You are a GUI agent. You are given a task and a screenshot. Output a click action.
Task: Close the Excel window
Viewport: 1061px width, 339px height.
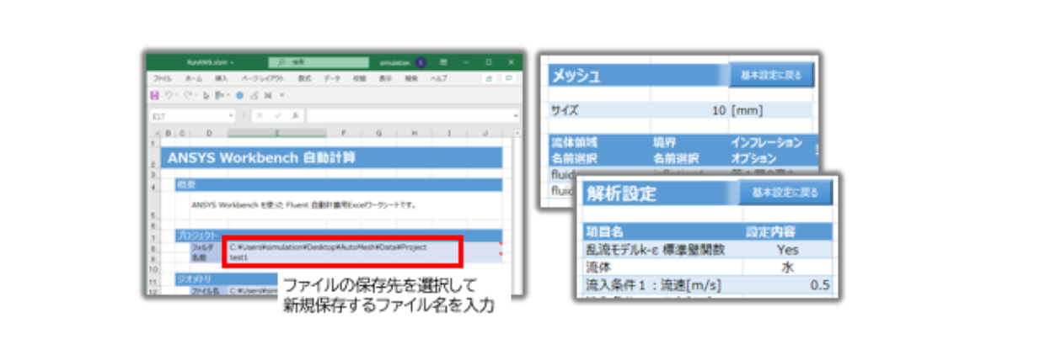(x=511, y=62)
